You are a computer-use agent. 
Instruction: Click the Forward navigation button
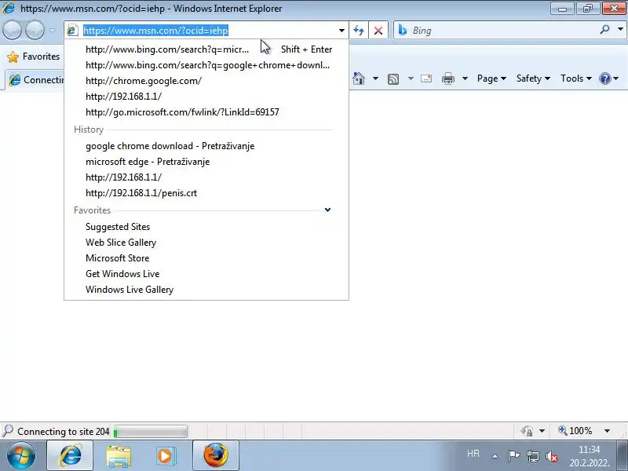pyautogui.click(x=35, y=30)
